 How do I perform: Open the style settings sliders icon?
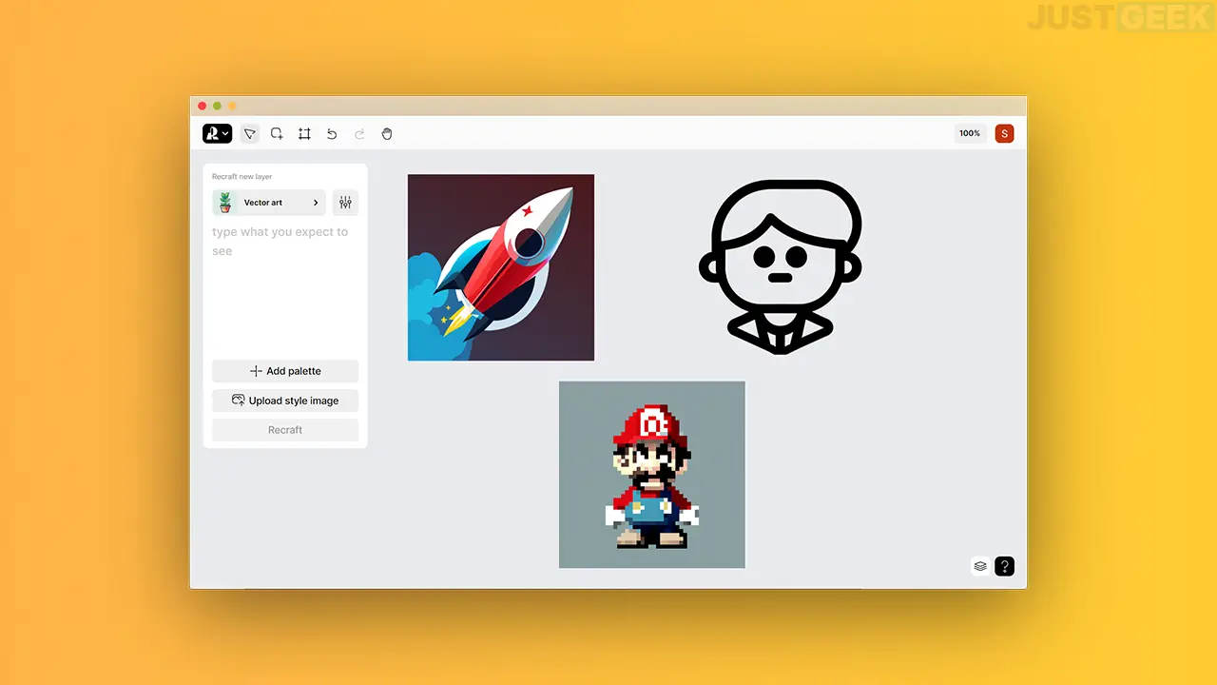pos(345,203)
